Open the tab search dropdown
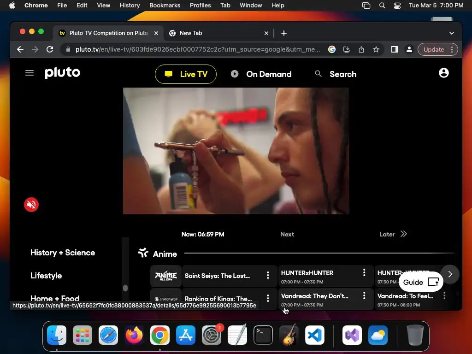Viewport: 472px width, 354px height. (452, 33)
